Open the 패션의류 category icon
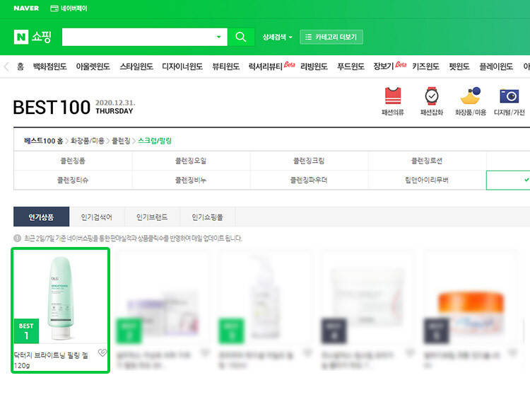 click(393, 96)
